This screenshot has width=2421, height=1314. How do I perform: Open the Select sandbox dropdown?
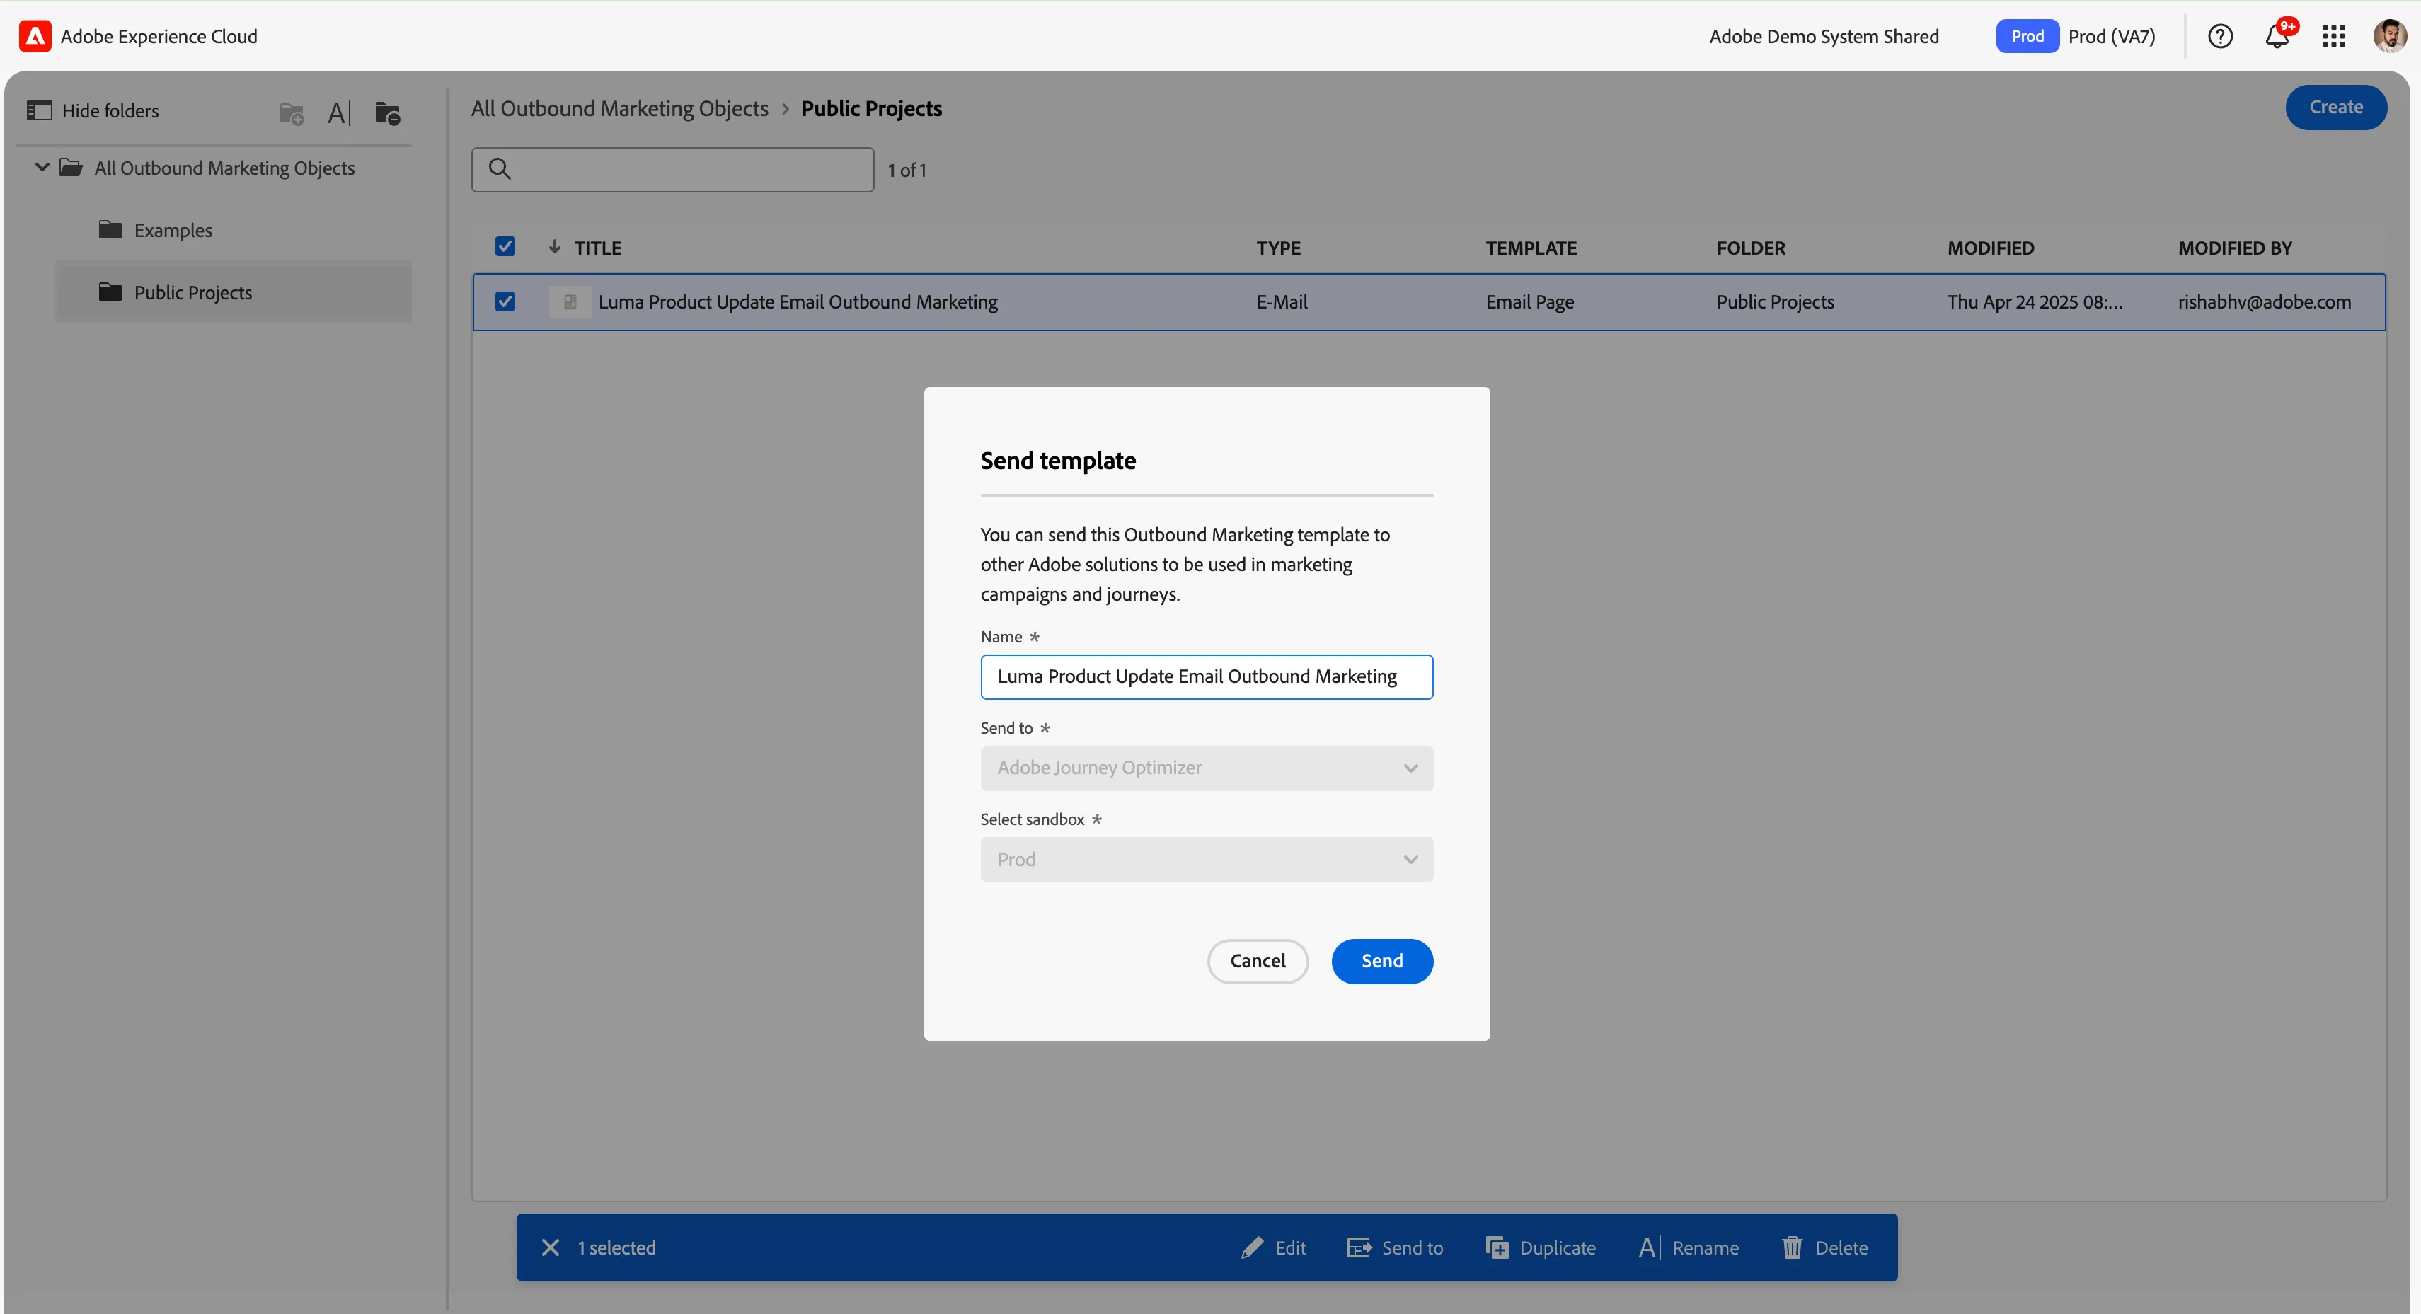point(1207,859)
